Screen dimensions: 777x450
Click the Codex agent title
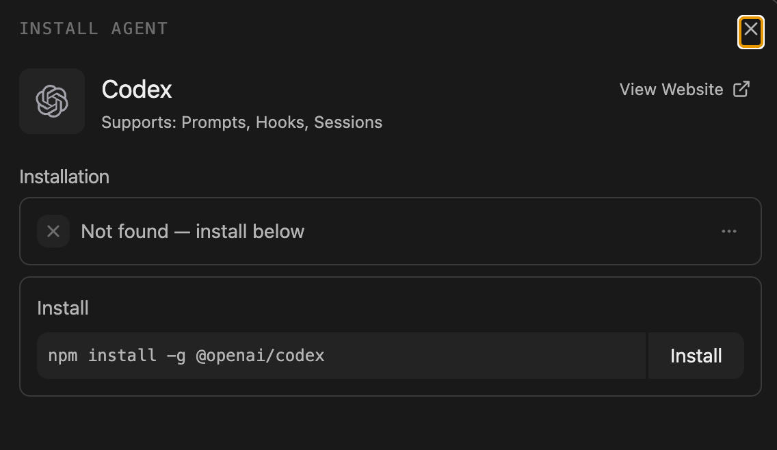tap(137, 90)
